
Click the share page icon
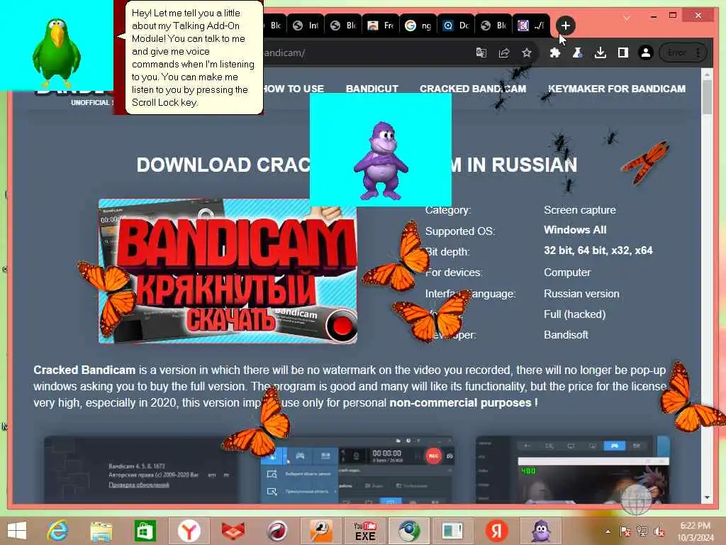pyautogui.click(x=504, y=53)
